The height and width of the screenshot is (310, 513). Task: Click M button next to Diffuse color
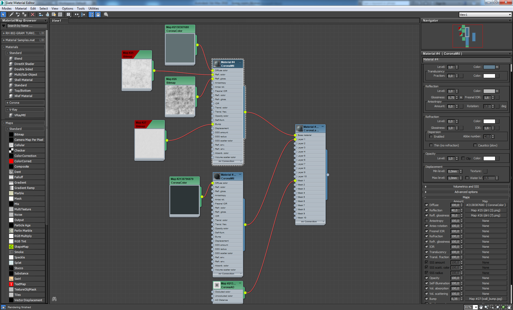pos(497,67)
